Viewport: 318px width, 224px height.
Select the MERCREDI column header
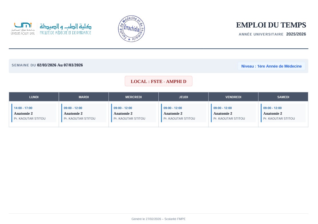[x=134, y=97]
